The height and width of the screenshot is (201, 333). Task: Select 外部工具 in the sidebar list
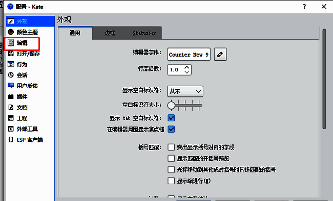(x=30, y=129)
